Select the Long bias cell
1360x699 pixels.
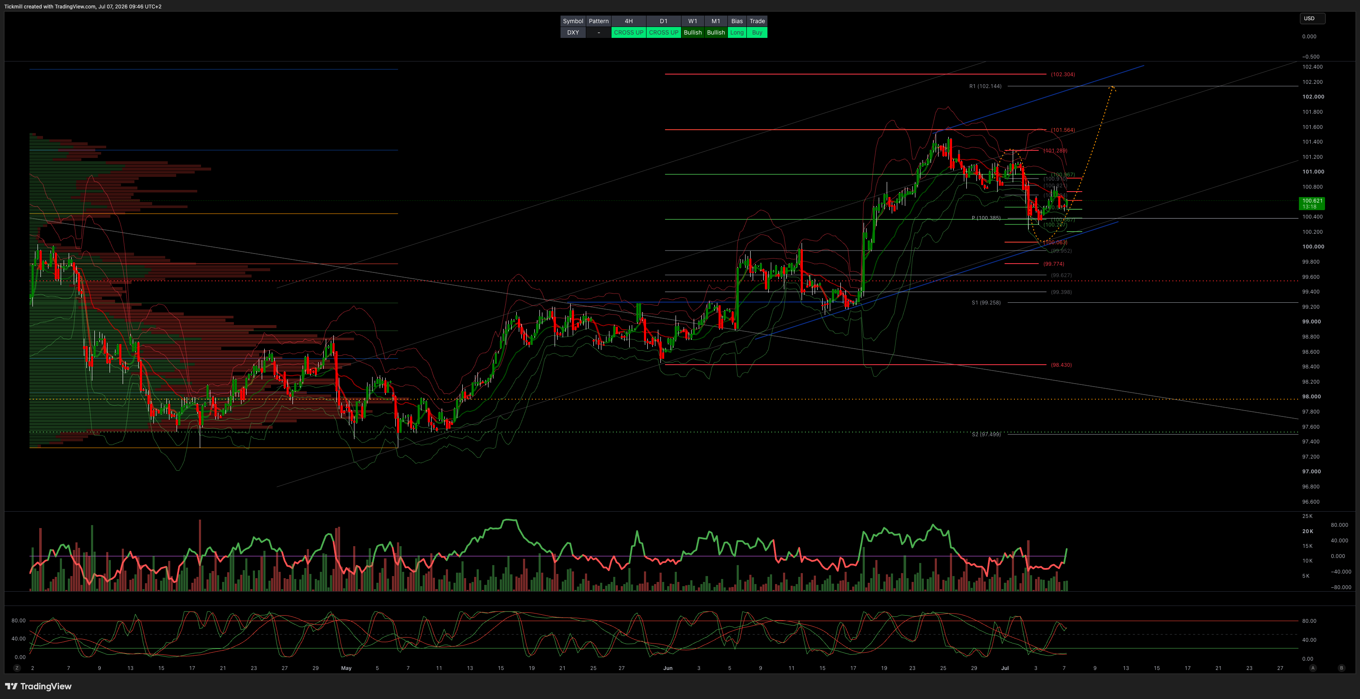click(737, 33)
